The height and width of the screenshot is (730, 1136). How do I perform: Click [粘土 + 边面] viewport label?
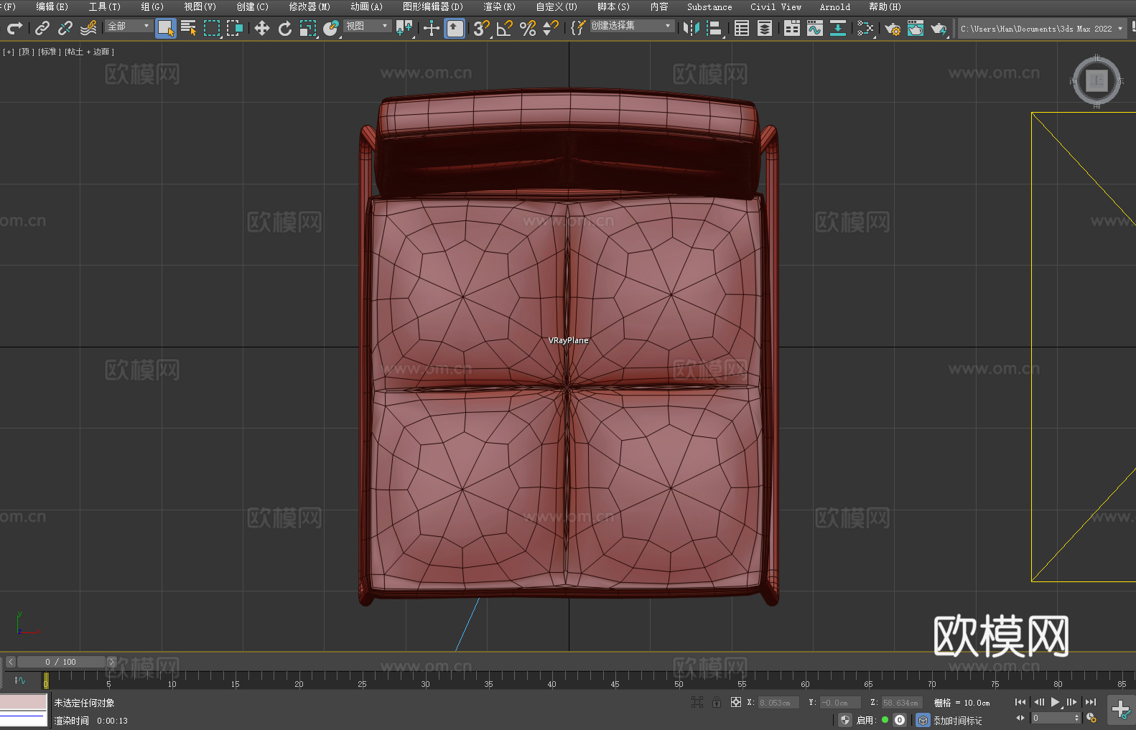tap(89, 52)
